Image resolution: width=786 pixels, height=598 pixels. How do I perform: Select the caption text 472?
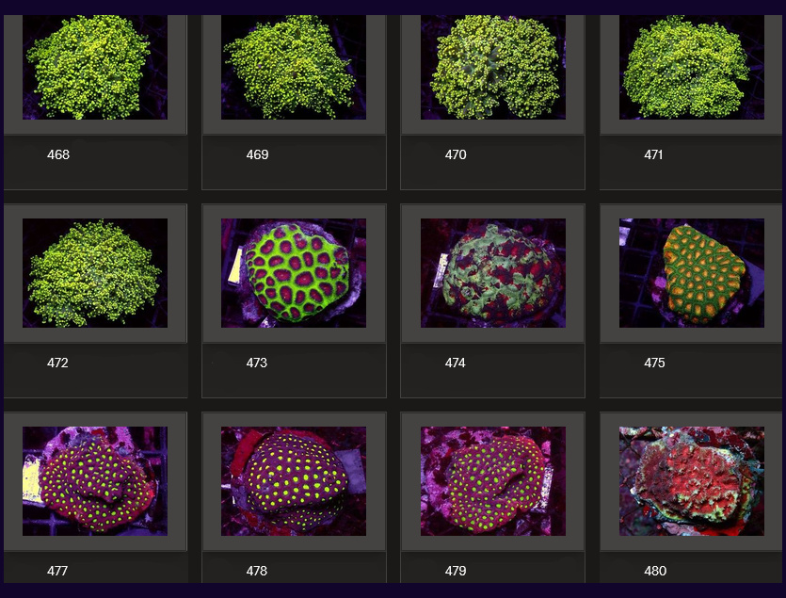coord(57,363)
